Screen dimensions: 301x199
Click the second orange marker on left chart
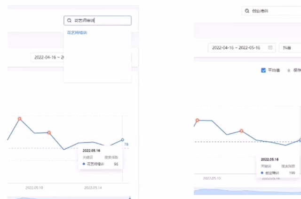tap(49, 133)
